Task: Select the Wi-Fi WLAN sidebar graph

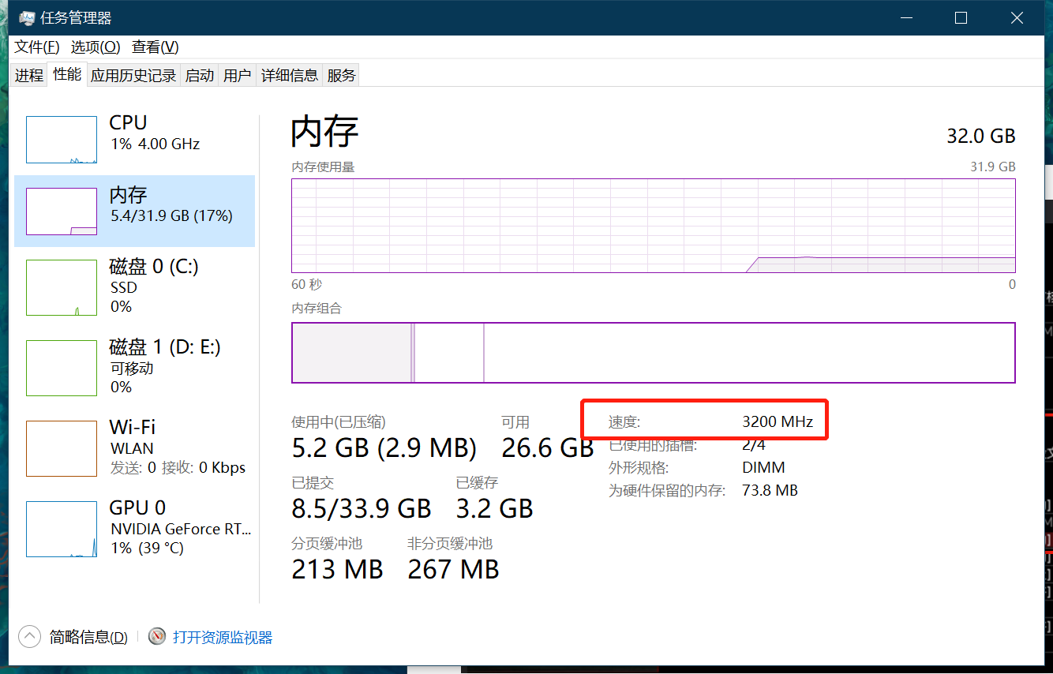Action: [134, 448]
